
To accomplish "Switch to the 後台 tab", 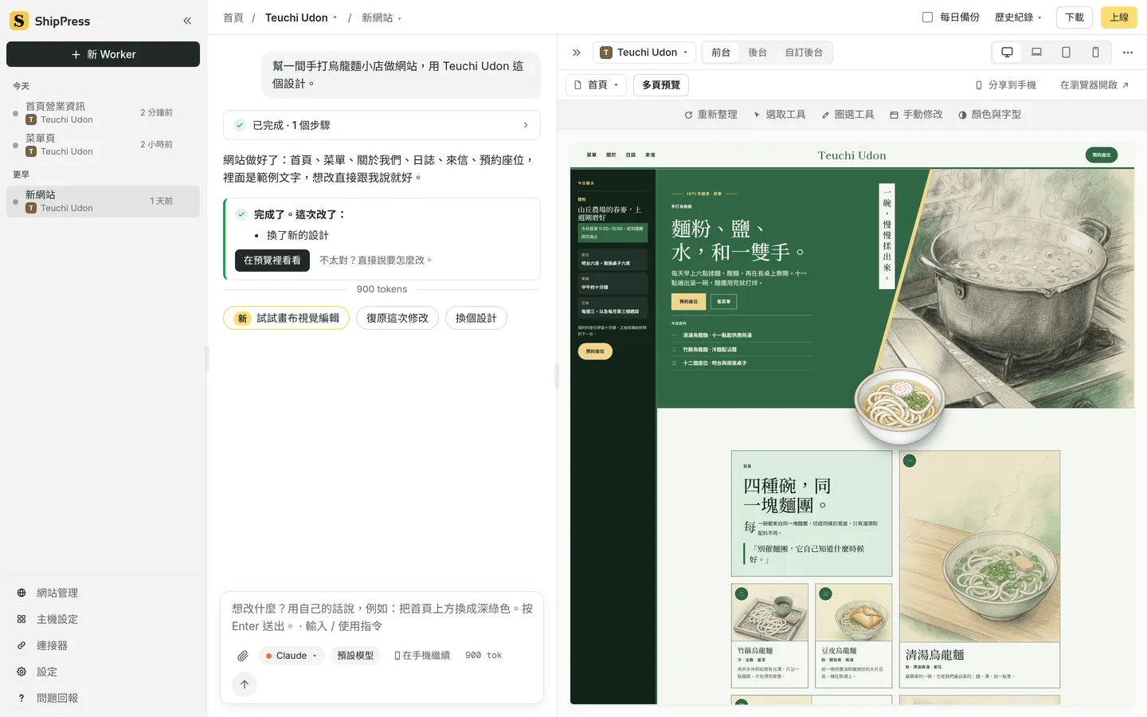I will (x=757, y=53).
